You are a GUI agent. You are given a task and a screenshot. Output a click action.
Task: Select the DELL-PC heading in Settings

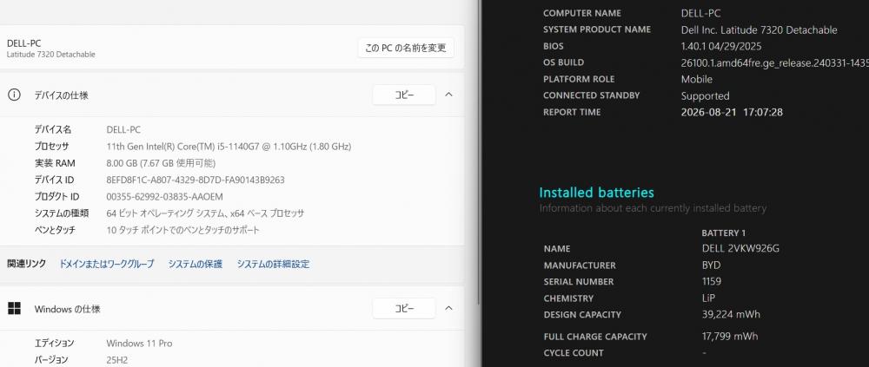pyautogui.click(x=23, y=43)
